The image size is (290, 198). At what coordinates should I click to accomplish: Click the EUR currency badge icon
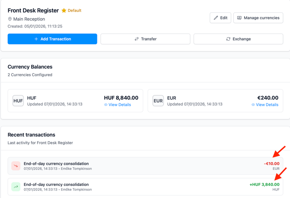point(158,101)
